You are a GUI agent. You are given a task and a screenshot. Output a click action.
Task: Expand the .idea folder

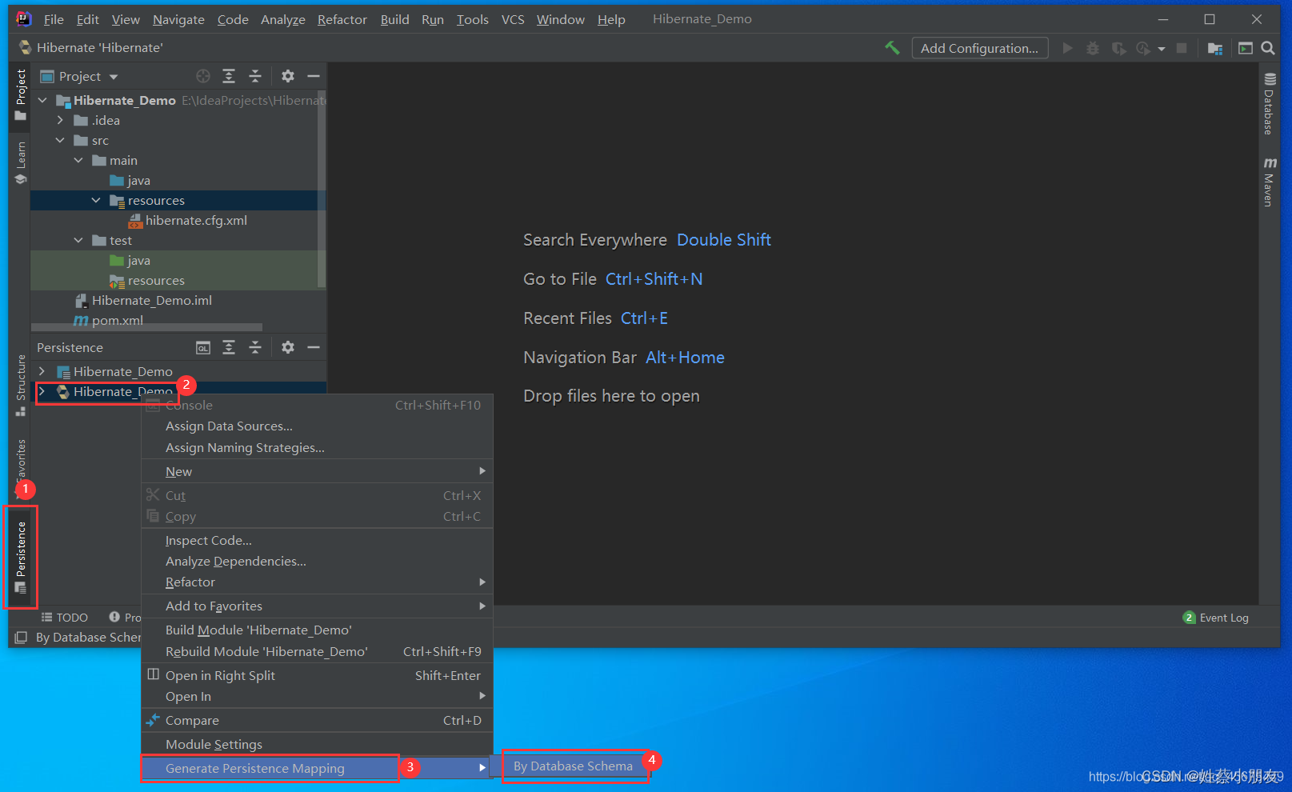tap(60, 120)
